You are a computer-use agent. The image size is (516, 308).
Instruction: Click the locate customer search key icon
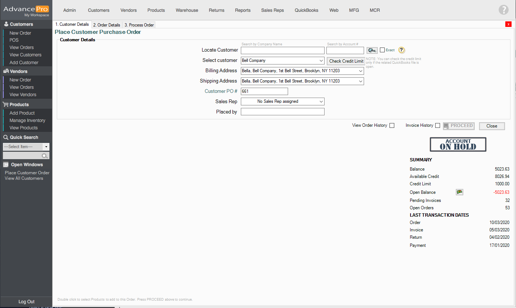(x=372, y=50)
